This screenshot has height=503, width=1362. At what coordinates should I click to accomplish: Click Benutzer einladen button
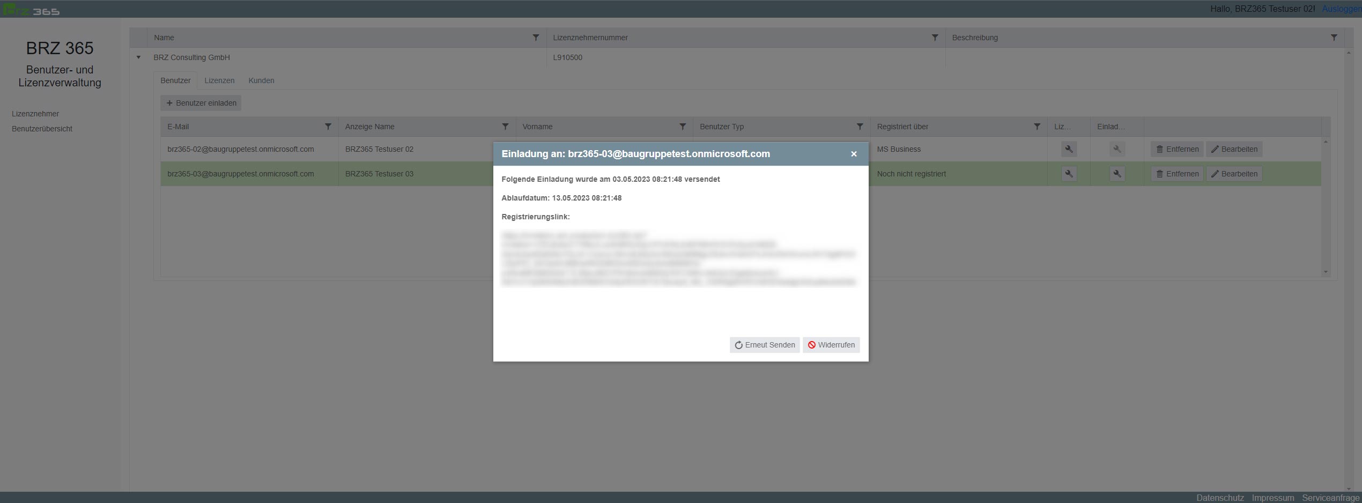click(201, 103)
